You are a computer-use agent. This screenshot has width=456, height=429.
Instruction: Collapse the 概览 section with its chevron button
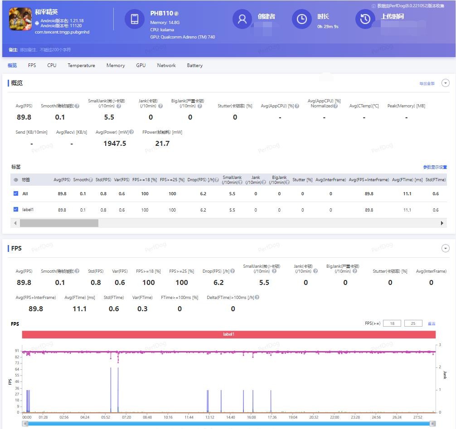pos(445,83)
